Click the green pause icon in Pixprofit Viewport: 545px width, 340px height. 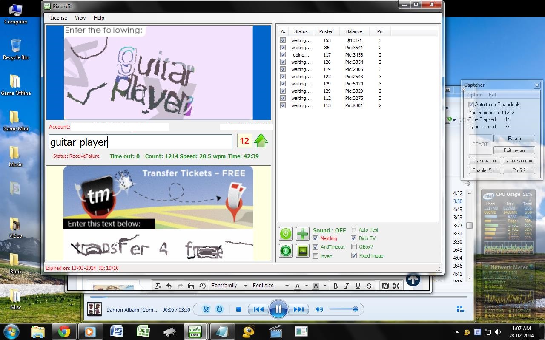pos(286,251)
